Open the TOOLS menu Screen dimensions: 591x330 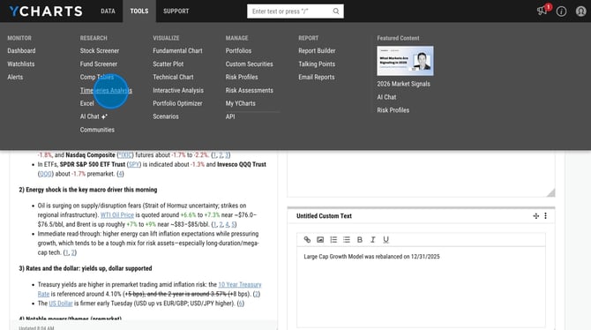(x=139, y=11)
